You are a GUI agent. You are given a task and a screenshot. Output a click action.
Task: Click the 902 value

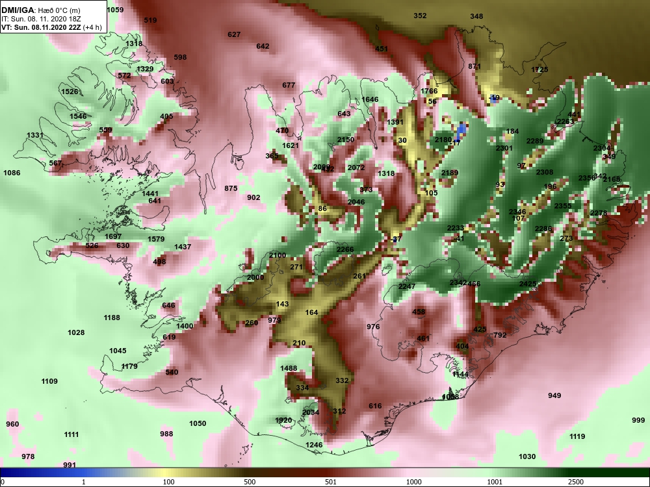click(x=253, y=197)
